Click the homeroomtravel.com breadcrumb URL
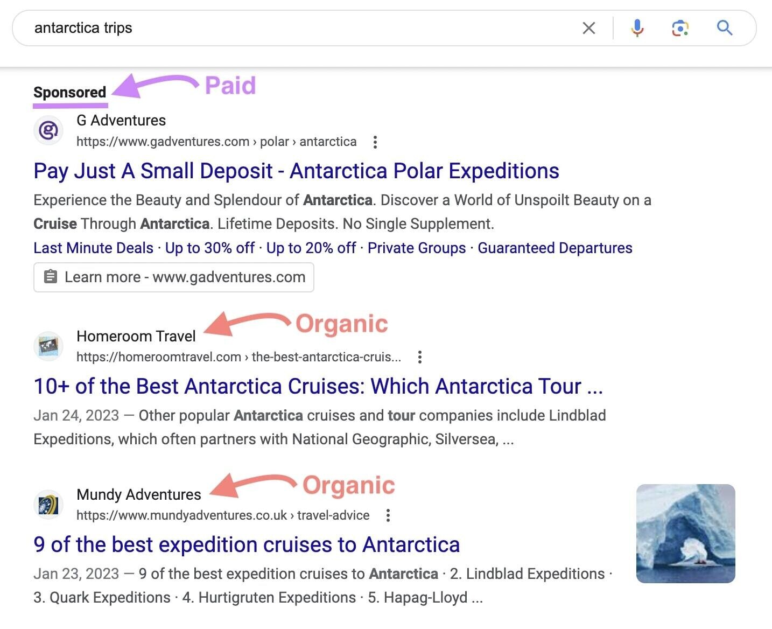 (238, 357)
